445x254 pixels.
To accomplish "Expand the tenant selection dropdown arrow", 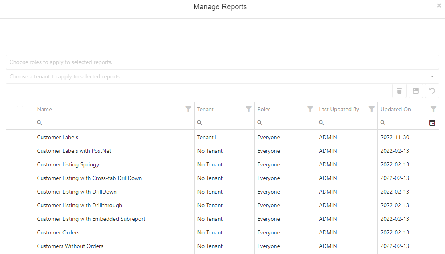I will pos(432,76).
